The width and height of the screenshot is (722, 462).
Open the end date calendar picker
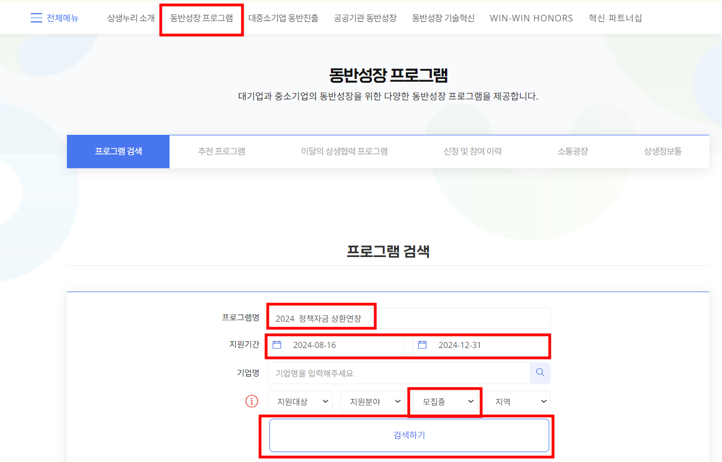(423, 345)
